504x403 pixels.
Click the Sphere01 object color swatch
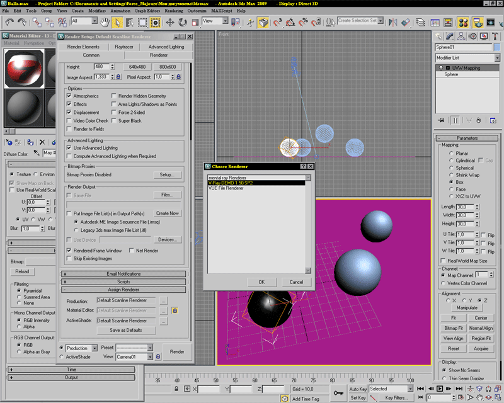497,47
